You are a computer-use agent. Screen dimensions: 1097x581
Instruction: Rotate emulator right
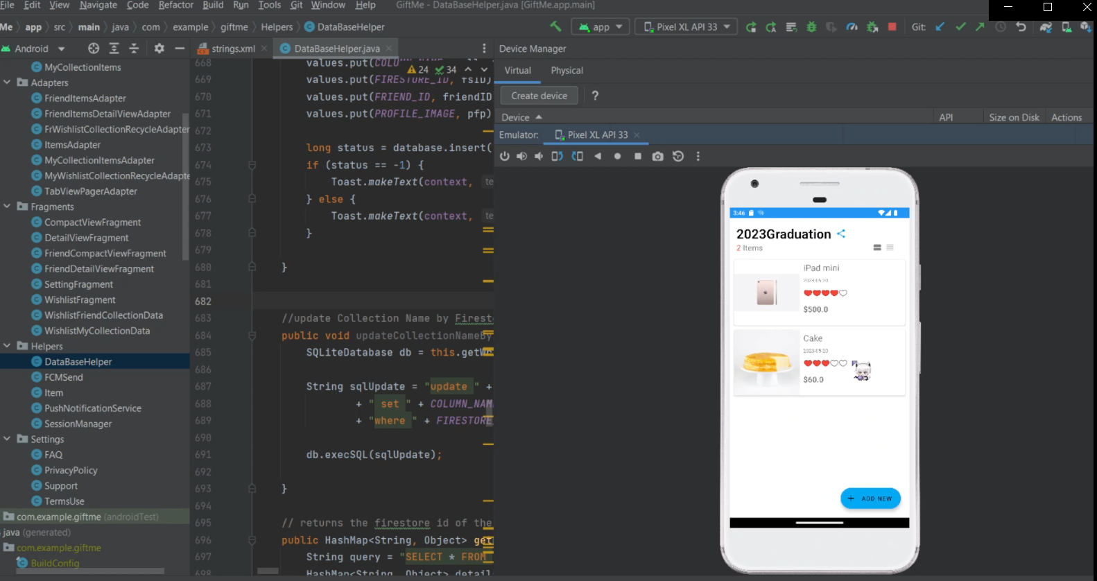[577, 157]
